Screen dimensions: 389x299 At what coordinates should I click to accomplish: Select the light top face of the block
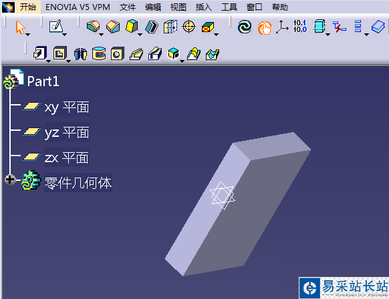pos(273,145)
